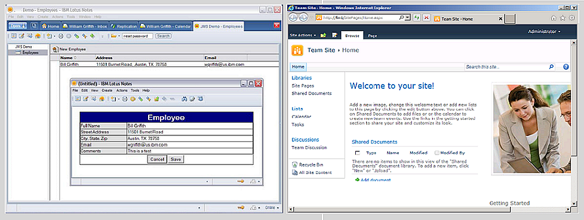
Task: Open the address bar dropdown arrow
Action: pos(408,17)
